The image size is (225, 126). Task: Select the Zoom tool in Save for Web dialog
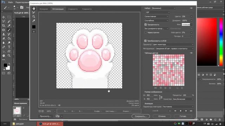[34, 16]
